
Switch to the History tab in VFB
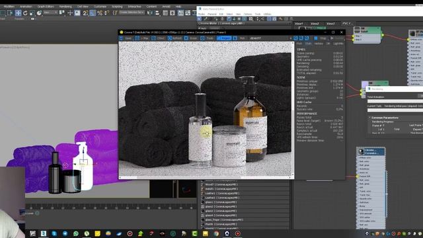[x=319, y=44]
